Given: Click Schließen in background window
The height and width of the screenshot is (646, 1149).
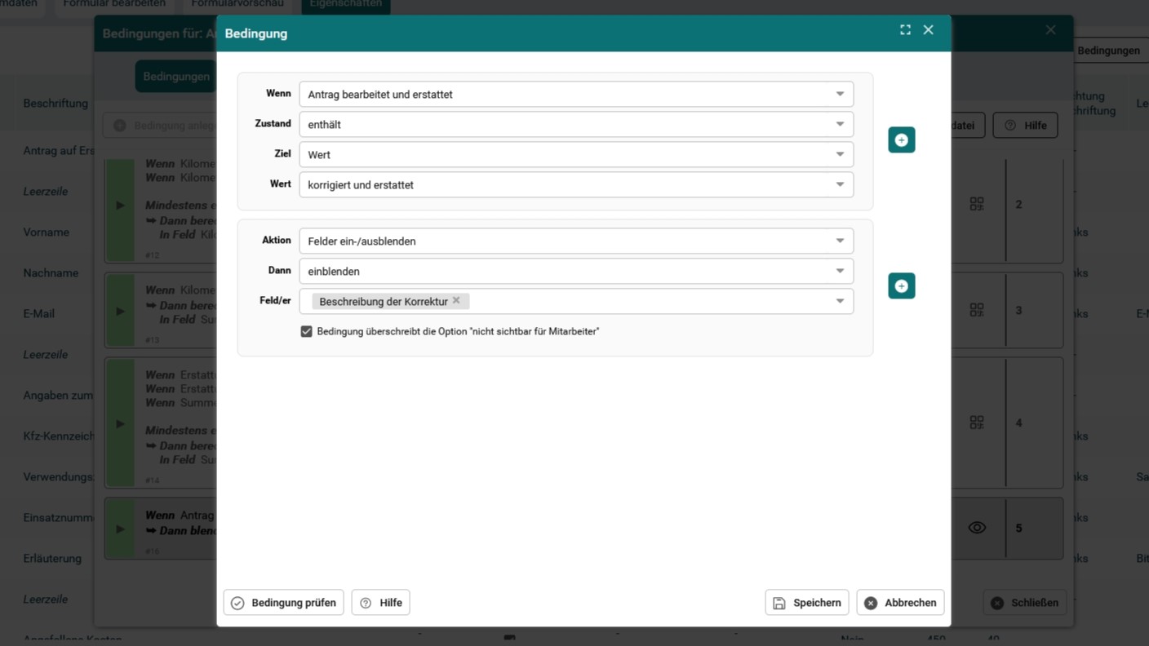Looking at the screenshot, I should pos(1025,603).
